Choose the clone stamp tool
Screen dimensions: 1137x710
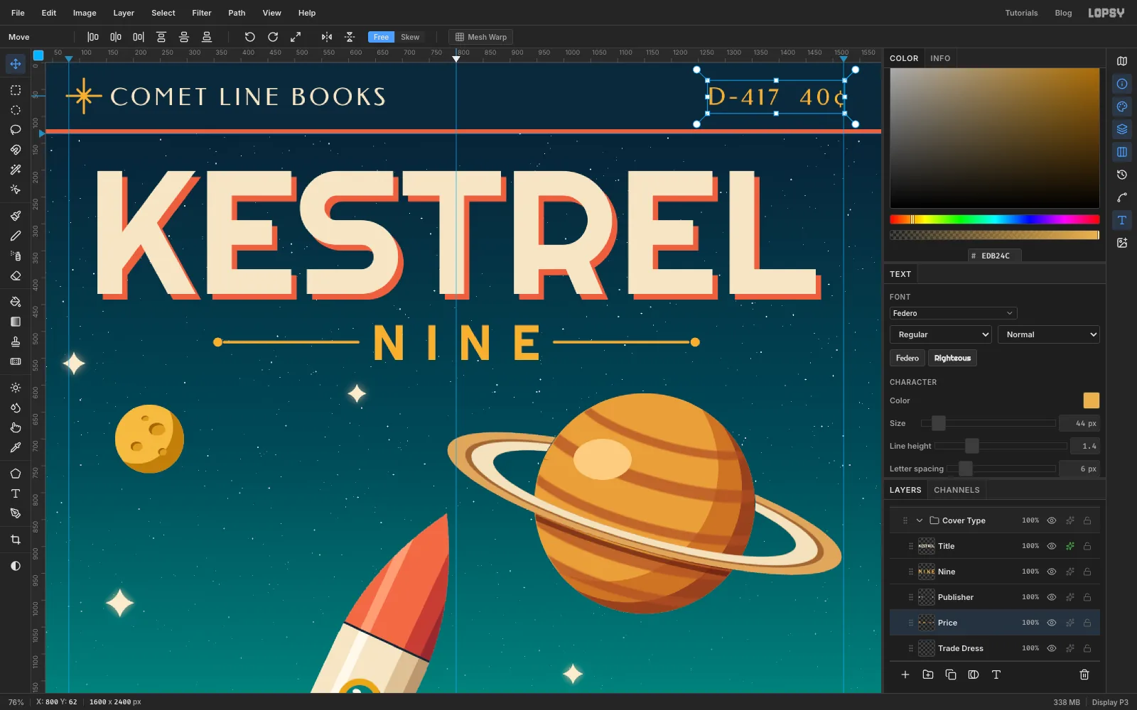(x=16, y=342)
